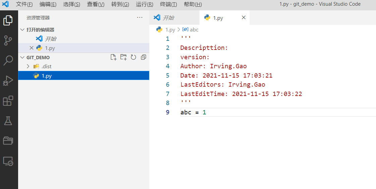Open the 选择(S) menu
Viewport: 376px width, 189px height.
pyautogui.click(x=72, y=4)
